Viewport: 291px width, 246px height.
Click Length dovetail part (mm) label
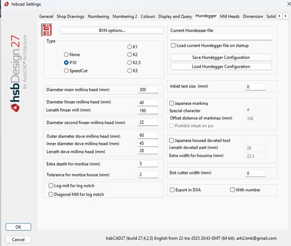(194, 148)
